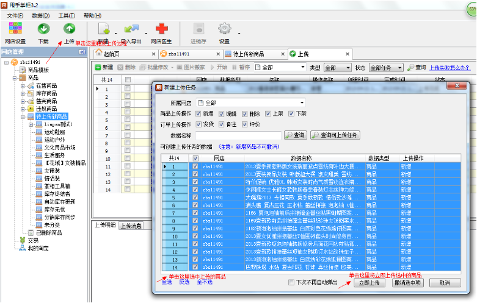This screenshot has height=303, width=477.
Task: Expand the 在售商品 tree node
Action: pyautogui.click(x=23, y=86)
